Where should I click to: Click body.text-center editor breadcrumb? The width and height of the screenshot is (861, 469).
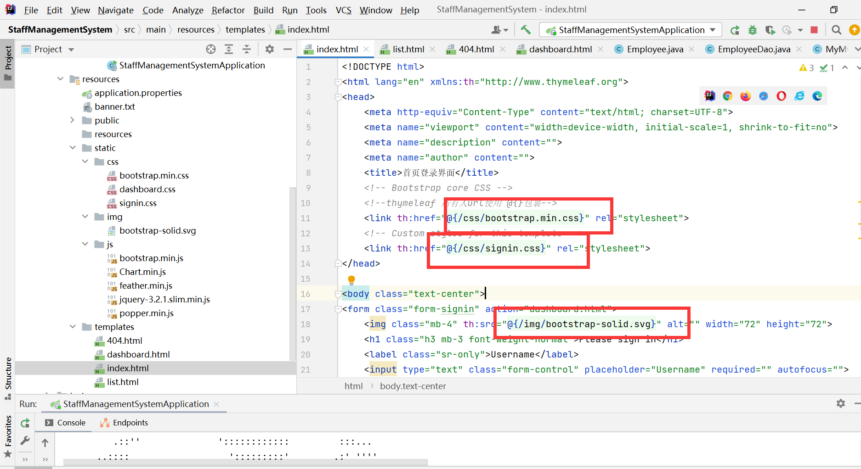[413, 386]
